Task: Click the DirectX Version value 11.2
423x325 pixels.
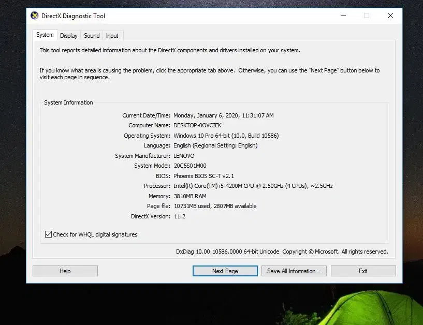Action: point(179,216)
